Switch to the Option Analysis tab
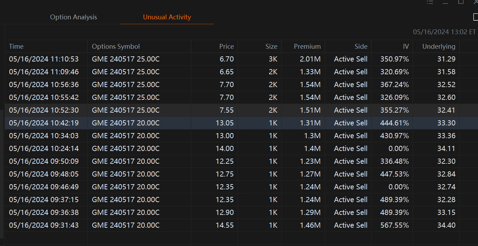 point(74,17)
